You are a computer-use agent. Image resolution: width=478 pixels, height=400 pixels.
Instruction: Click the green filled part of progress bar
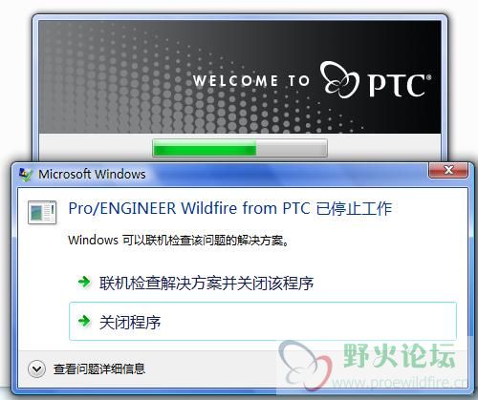205,148
